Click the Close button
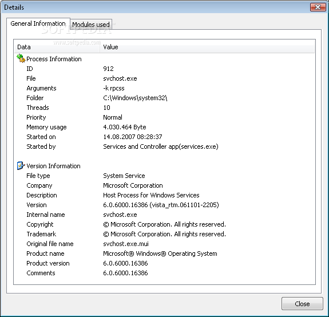The image size is (329, 317). (302, 304)
